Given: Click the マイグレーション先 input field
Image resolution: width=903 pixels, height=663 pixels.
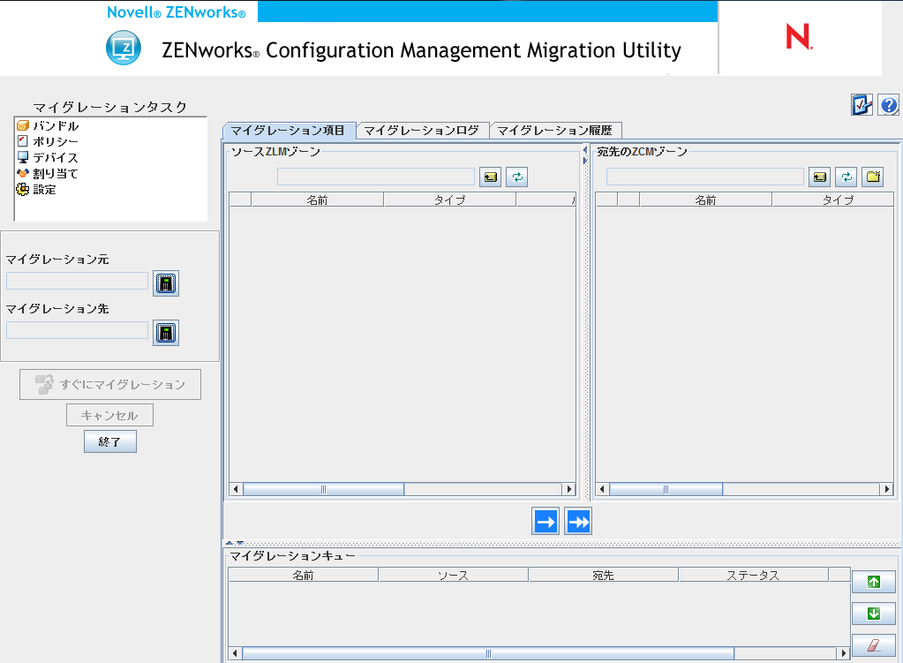Looking at the screenshot, I should point(77,331).
